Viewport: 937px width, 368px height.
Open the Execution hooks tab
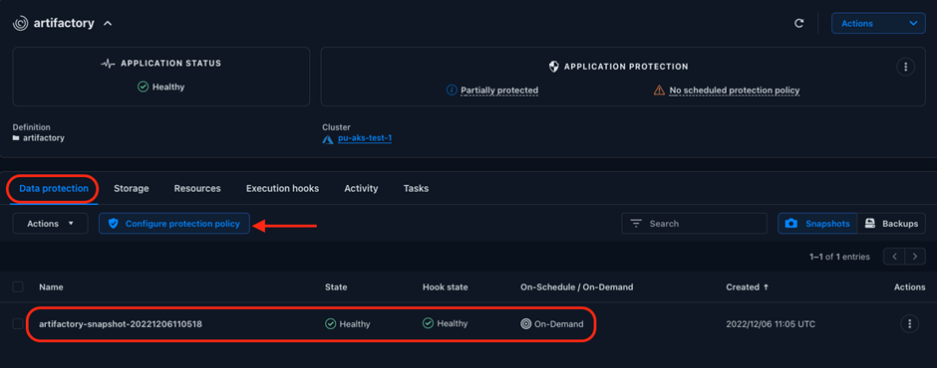[283, 188]
